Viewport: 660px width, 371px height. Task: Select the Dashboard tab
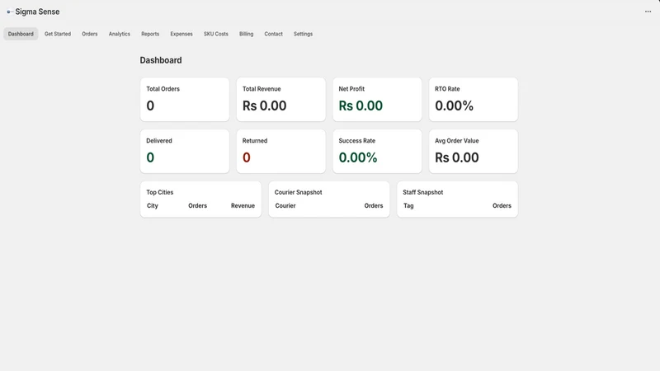(x=21, y=34)
